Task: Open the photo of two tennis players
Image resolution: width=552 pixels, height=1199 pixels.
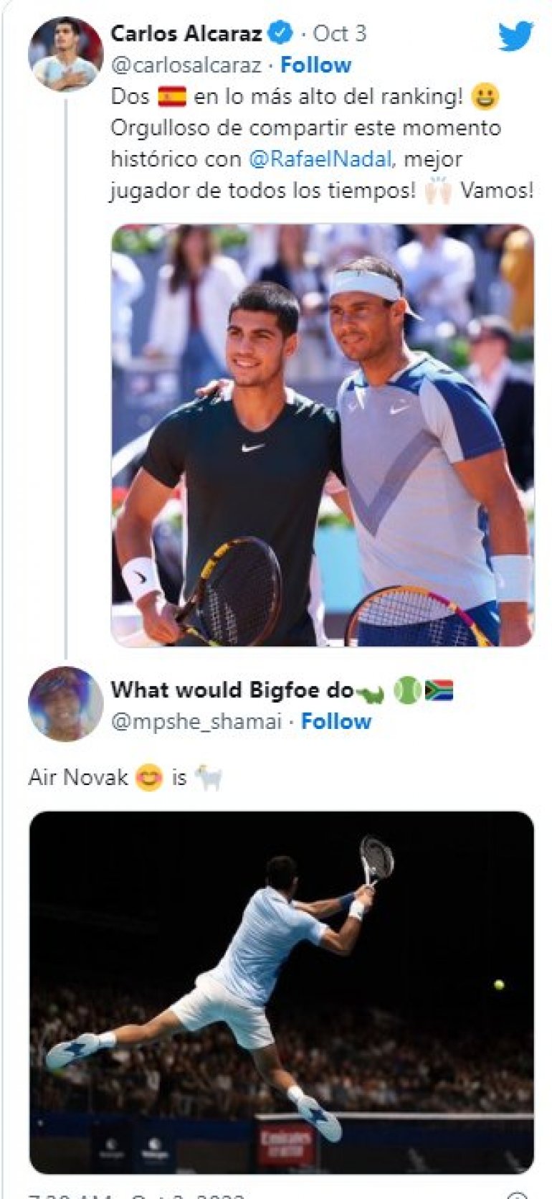Action: (x=322, y=435)
